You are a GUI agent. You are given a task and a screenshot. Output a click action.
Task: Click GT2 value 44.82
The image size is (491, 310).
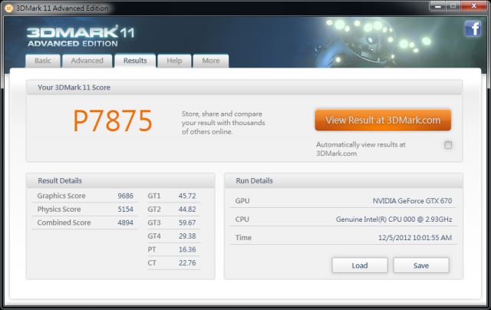point(187,209)
